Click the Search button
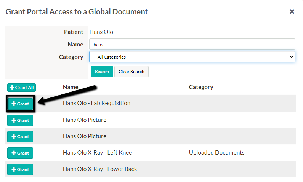 point(102,72)
